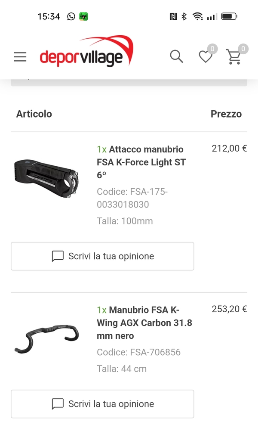Open the search magnifier icon
Screen dimensions: 258x425
click(x=176, y=56)
